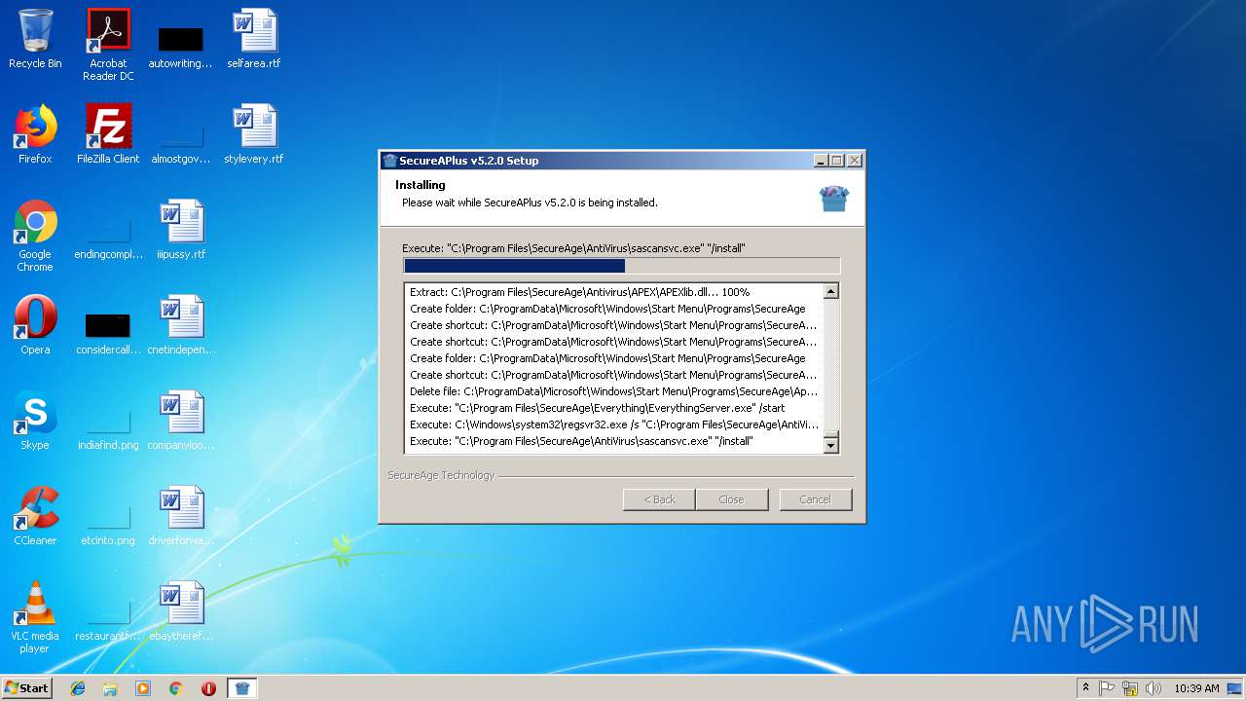Launch Firefox from desktop
This screenshot has height=701, width=1246.
tap(35, 134)
